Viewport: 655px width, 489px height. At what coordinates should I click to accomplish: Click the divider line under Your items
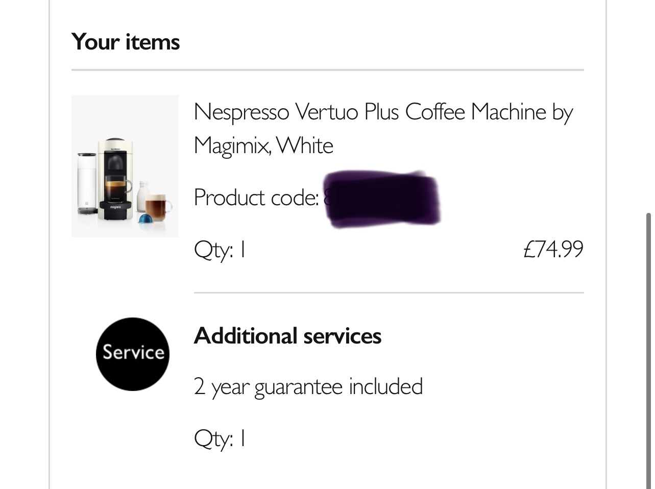328,69
